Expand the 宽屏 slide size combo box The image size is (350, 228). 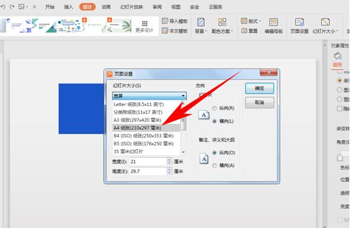(149, 96)
